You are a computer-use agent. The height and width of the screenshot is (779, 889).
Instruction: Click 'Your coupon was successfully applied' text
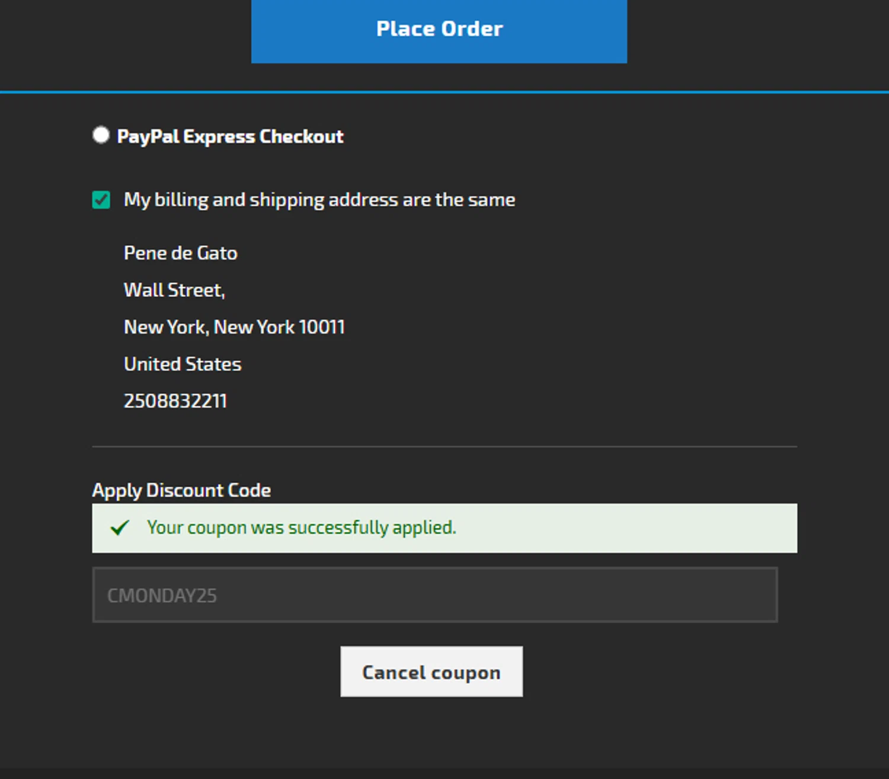pyautogui.click(x=301, y=527)
